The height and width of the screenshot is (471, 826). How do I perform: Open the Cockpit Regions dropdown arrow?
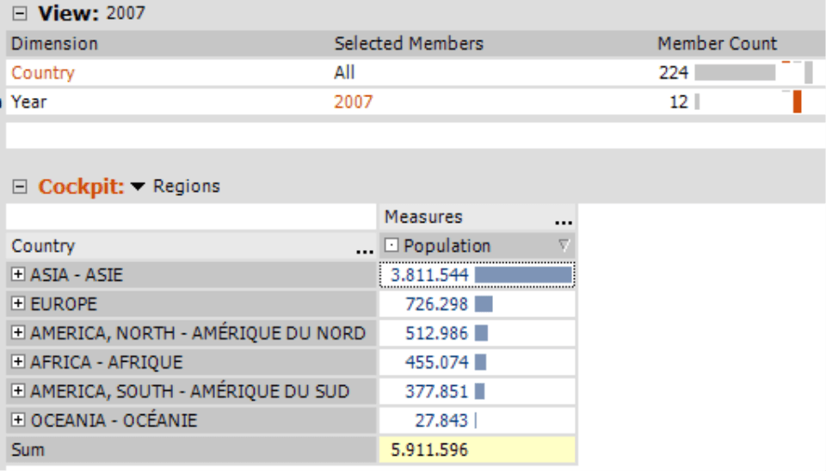(x=138, y=187)
